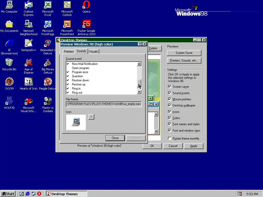Play the selected sound event
The image size is (263, 197).
(91, 117)
